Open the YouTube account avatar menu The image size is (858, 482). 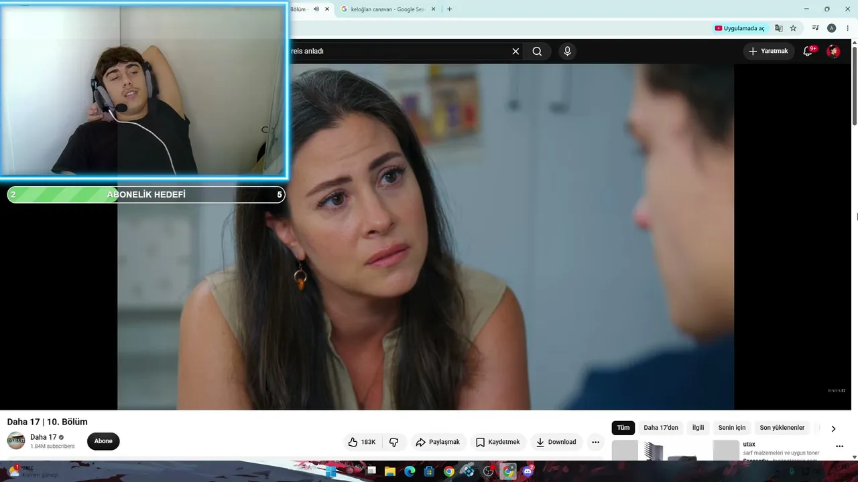[x=833, y=52]
